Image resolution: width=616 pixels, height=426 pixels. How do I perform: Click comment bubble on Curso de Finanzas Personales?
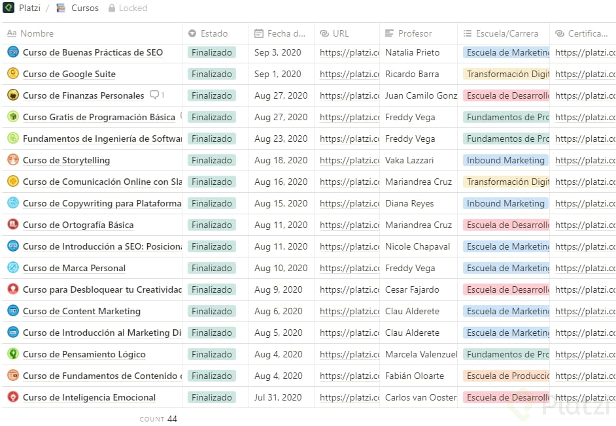coord(154,95)
